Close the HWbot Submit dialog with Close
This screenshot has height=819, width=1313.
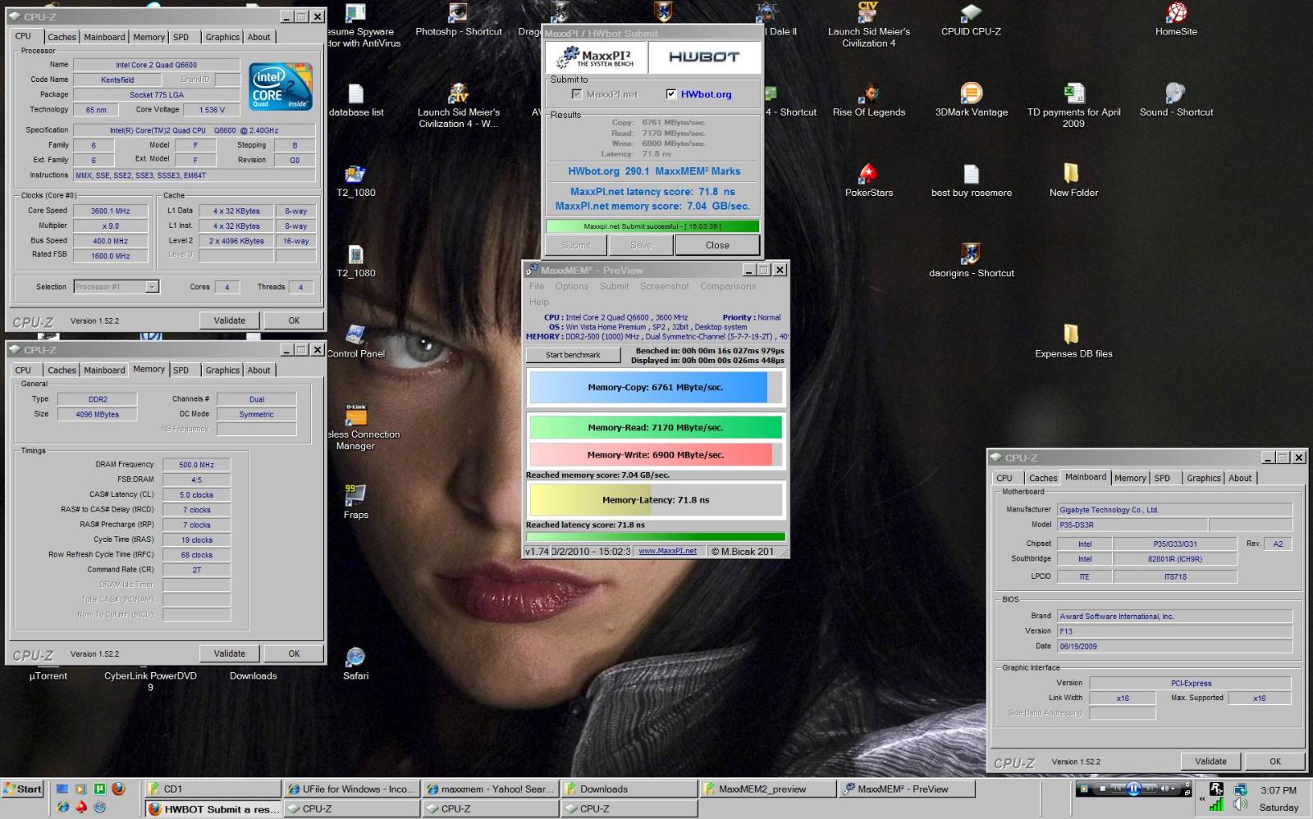pos(717,245)
